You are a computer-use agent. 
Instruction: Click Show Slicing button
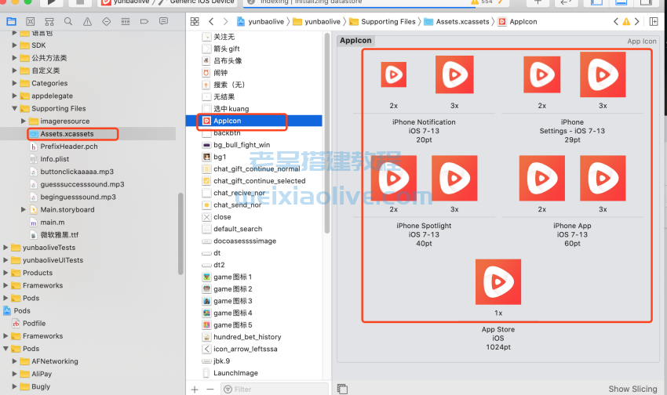[x=632, y=389]
